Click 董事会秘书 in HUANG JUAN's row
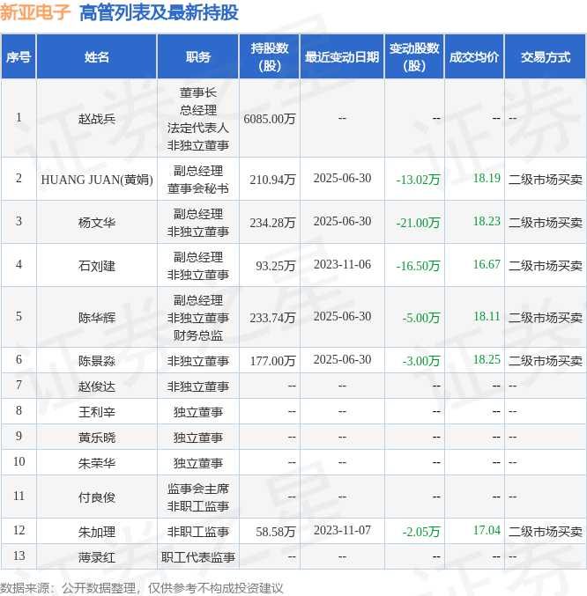 (x=198, y=188)
